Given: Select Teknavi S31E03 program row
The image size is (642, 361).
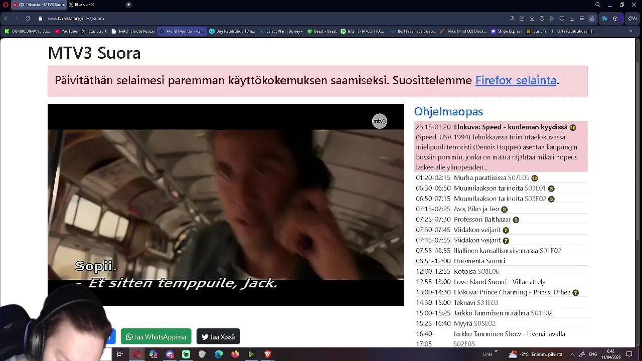Looking at the screenshot, I should click(501, 303).
